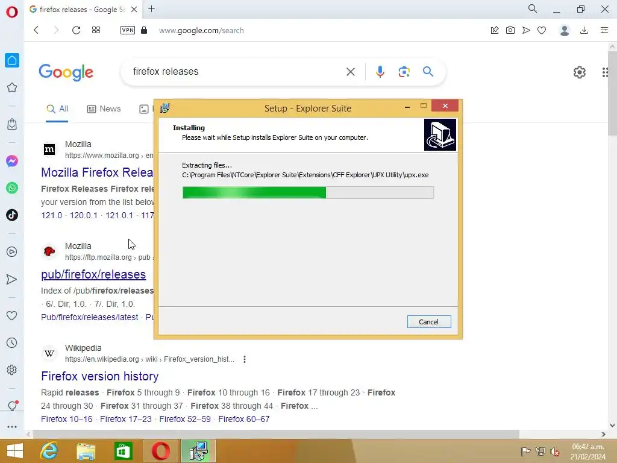This screenshot has width=617, height=463.
Task: Click the installation progress bar
Action: point(308,192)
